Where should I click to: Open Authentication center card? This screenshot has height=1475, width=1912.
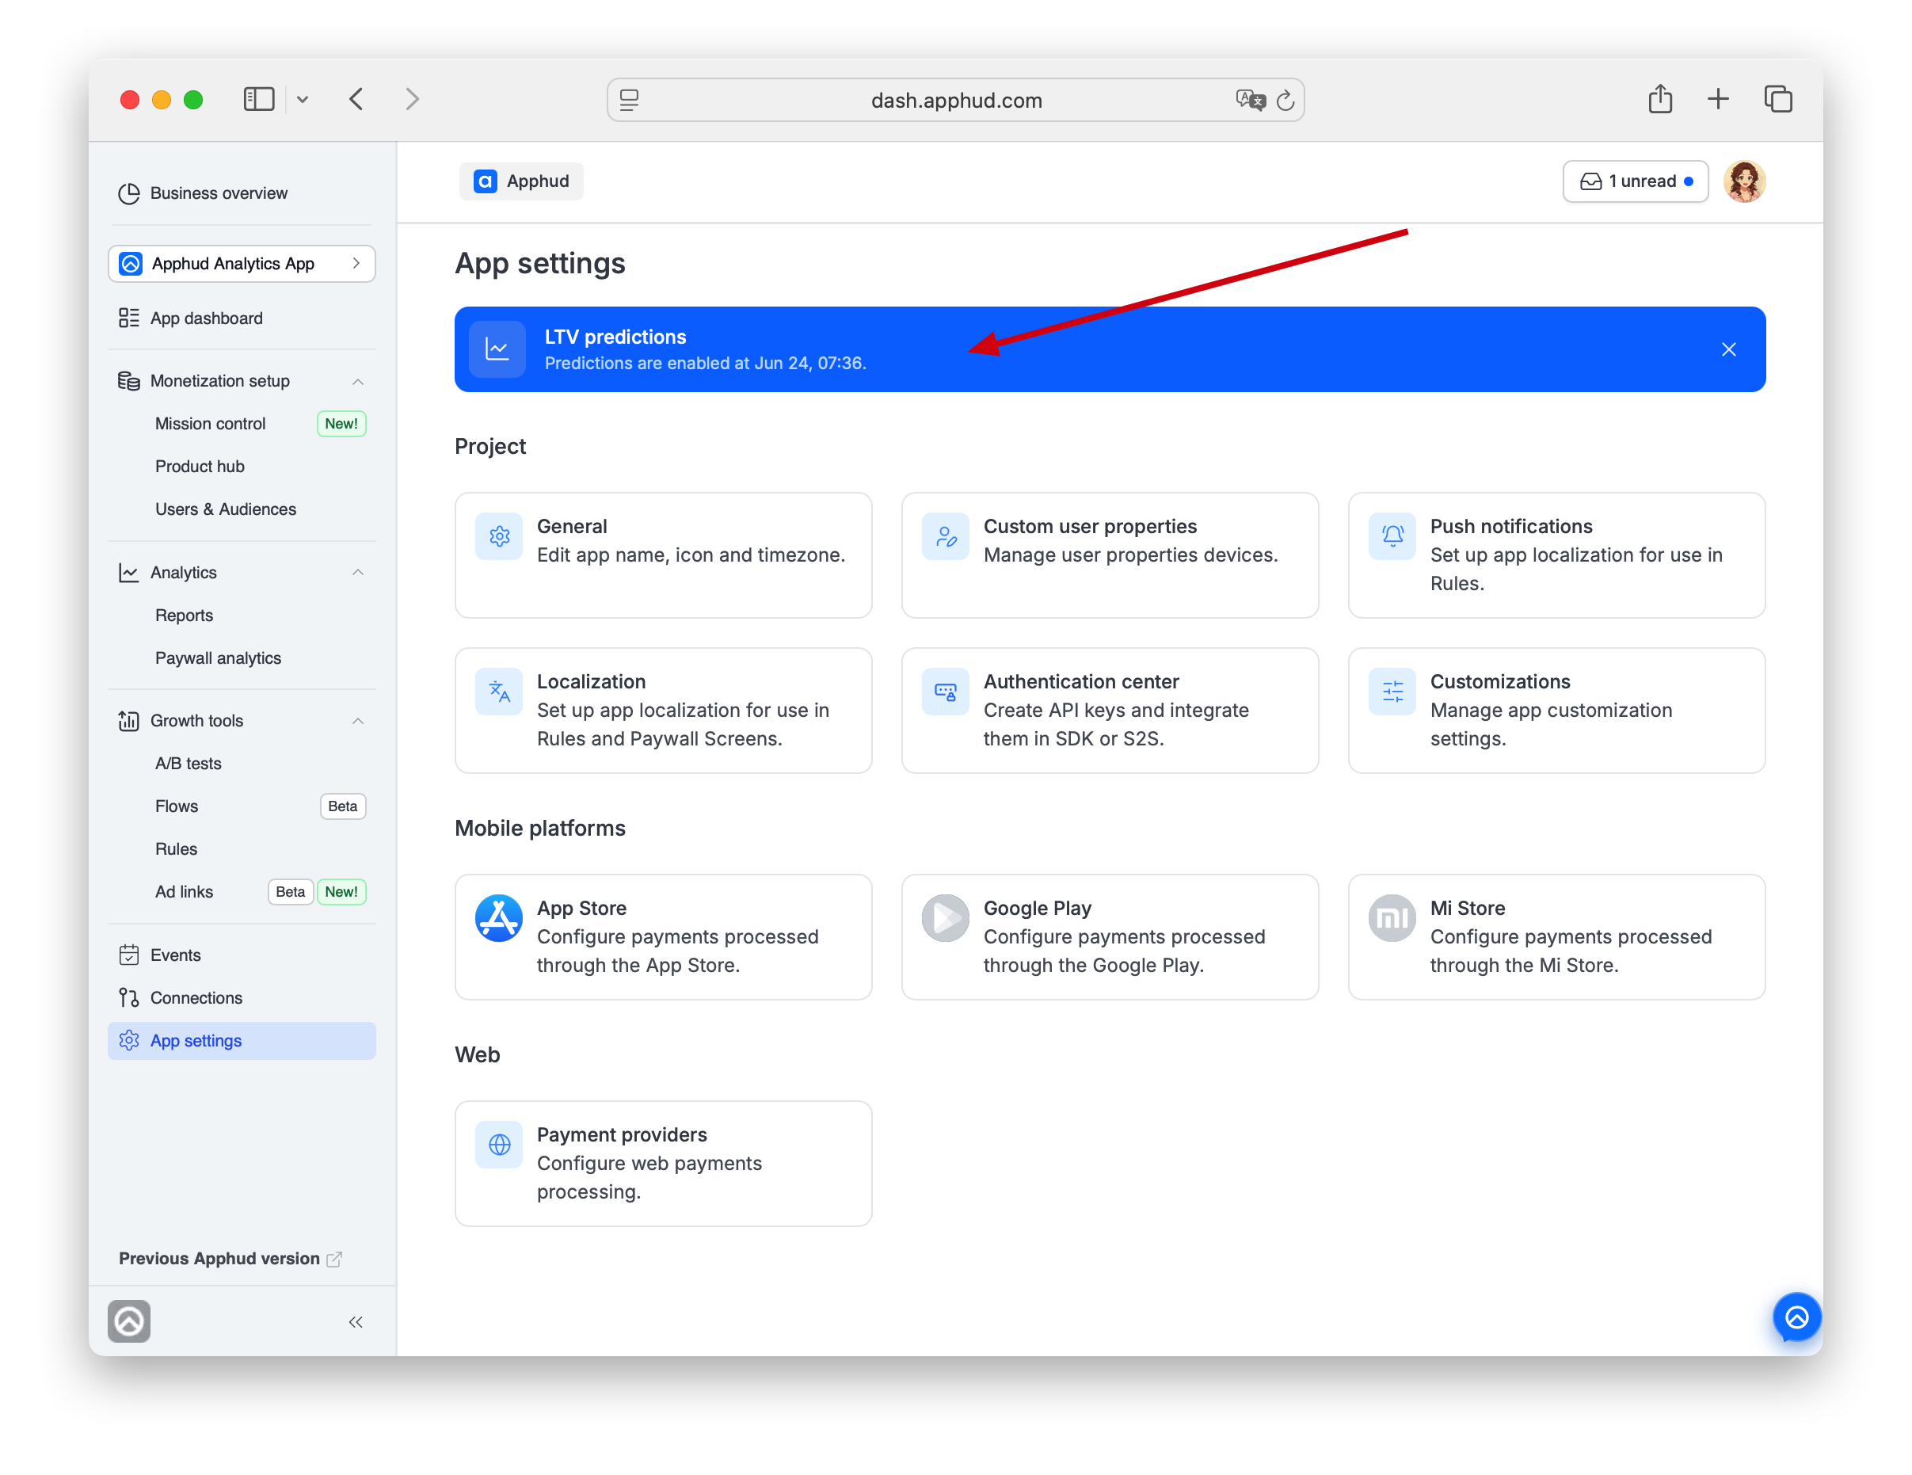pyautogui.click(x=1110, y=710)
